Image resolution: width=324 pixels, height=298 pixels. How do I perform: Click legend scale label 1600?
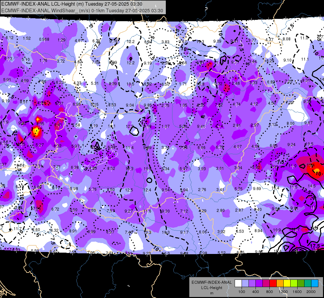click(297, 292)
